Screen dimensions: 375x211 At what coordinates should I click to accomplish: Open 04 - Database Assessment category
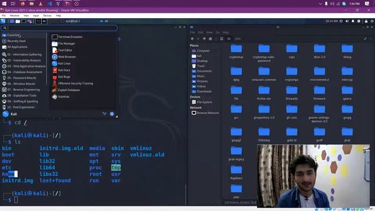(22, 72)
